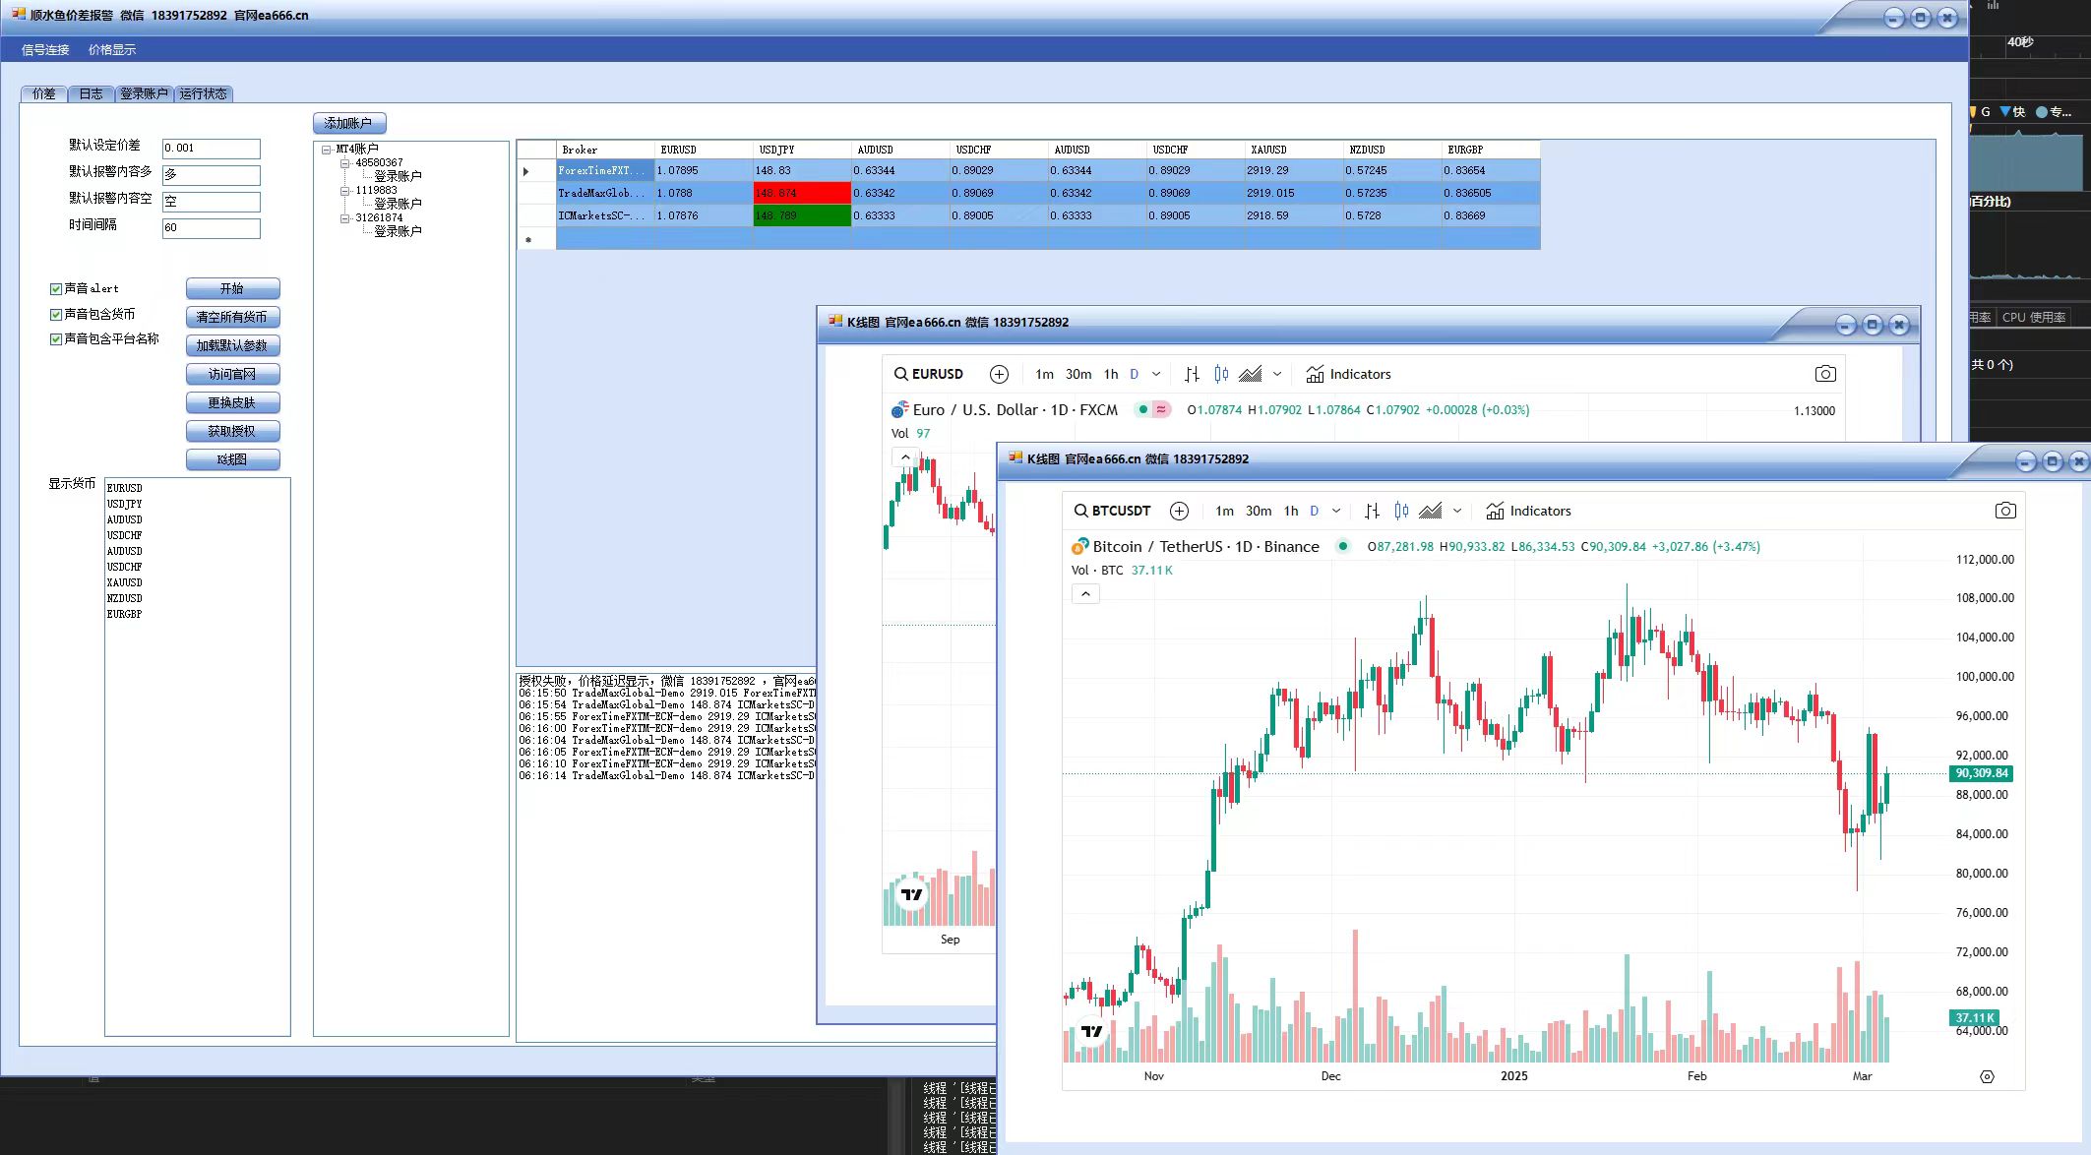The image size is (2091, 1155).
Task: Click TradingView logo on the BTCUSDT chart
Action: (x=1091, y=1031)
